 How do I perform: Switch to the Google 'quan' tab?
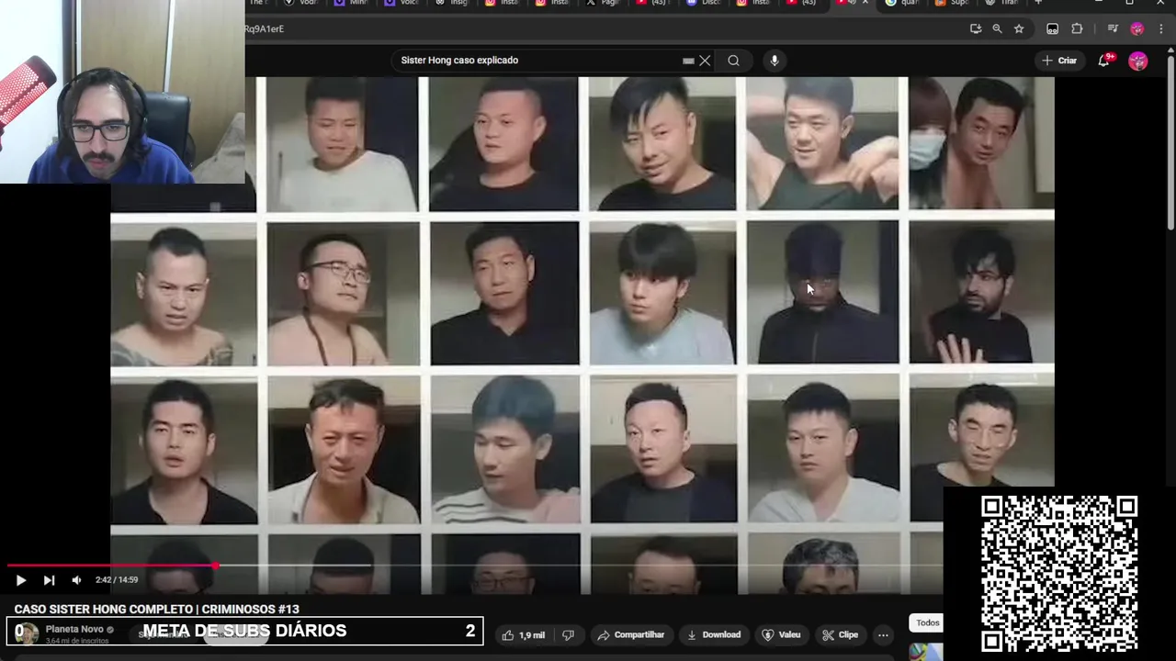pos(902,3)
